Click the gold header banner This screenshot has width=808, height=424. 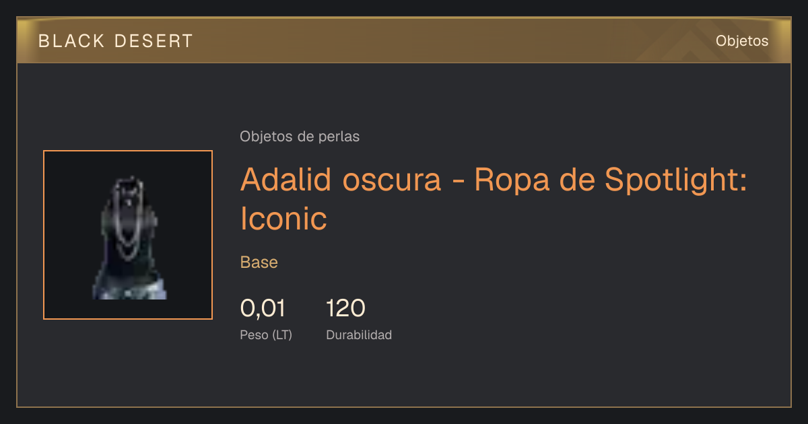tap(404, 41)
